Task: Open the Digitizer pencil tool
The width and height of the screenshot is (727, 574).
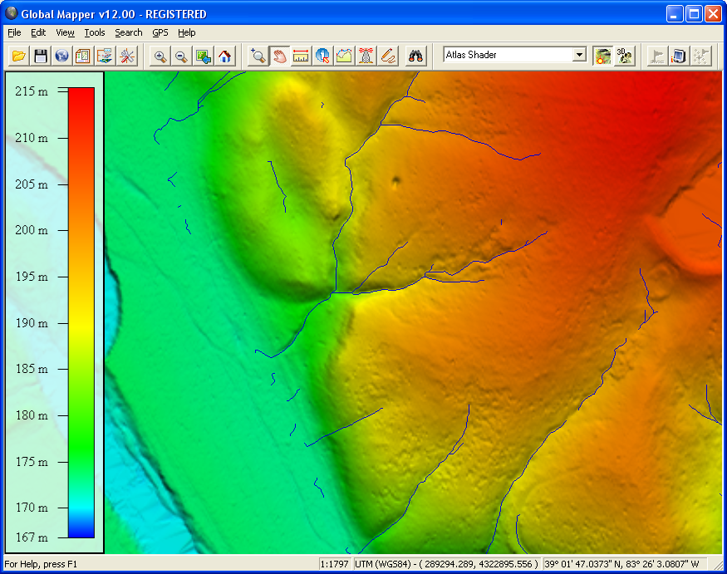Action: point(388,56)
